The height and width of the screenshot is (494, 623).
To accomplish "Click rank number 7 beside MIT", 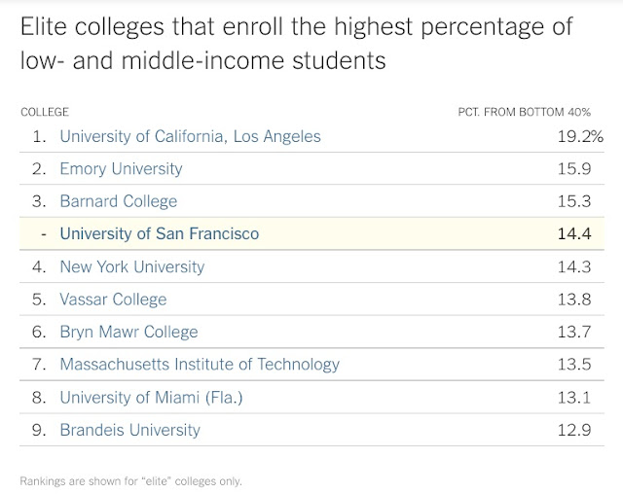I will (38, 365).
